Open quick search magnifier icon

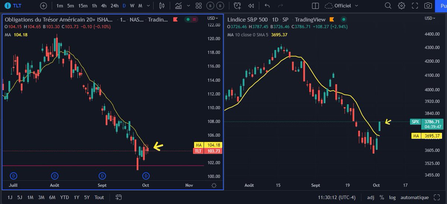tap(388, 6)
